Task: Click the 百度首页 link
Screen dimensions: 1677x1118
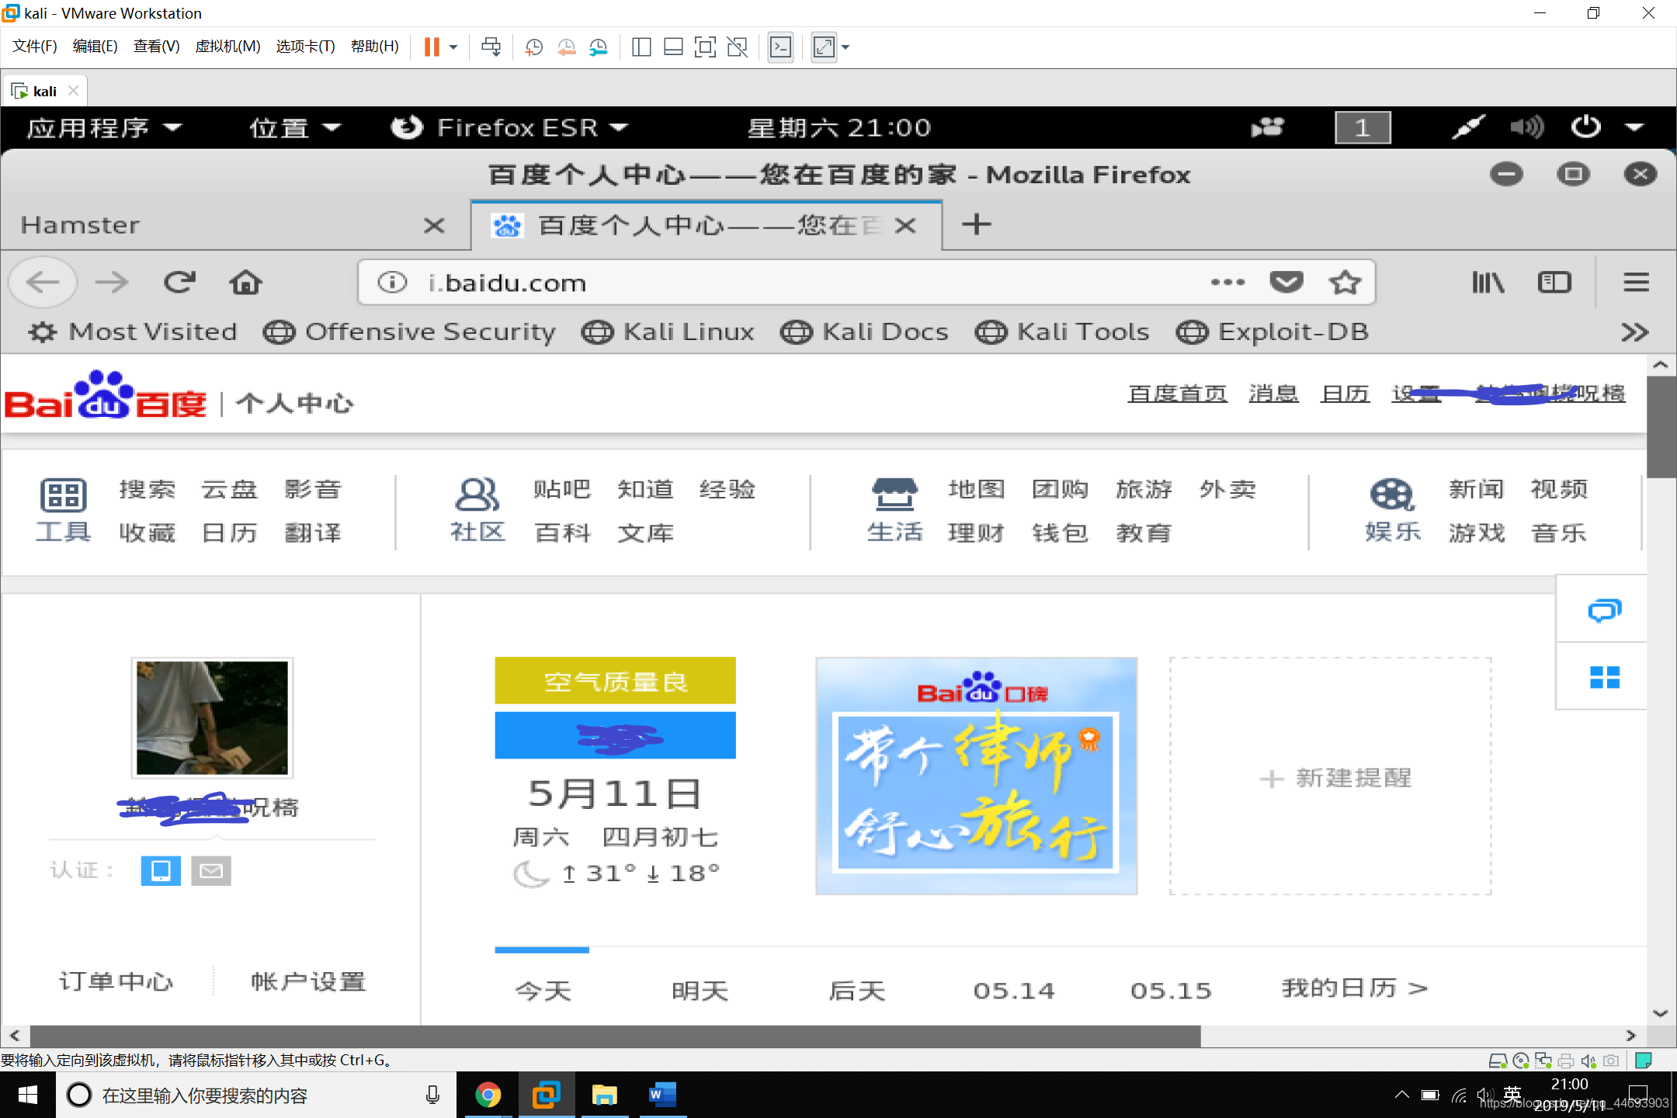Action: pyautogui.click(x=1177, y=394)
